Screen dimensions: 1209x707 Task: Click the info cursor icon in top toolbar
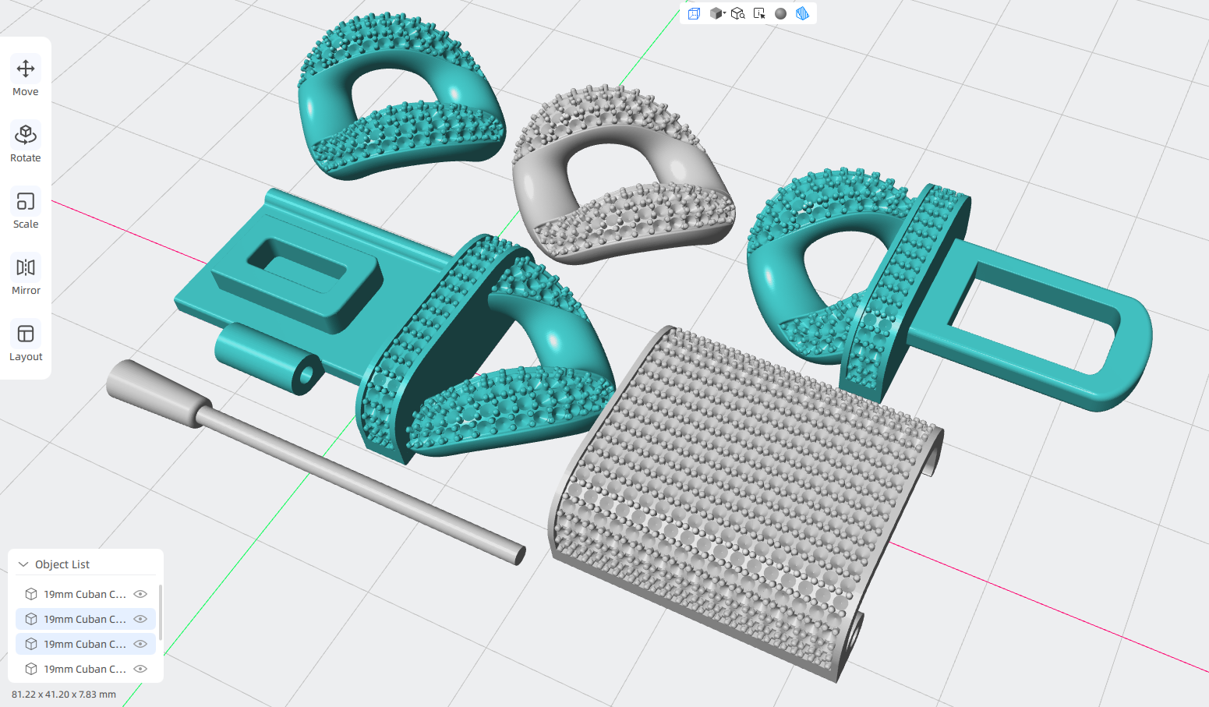tap(759, 13)
